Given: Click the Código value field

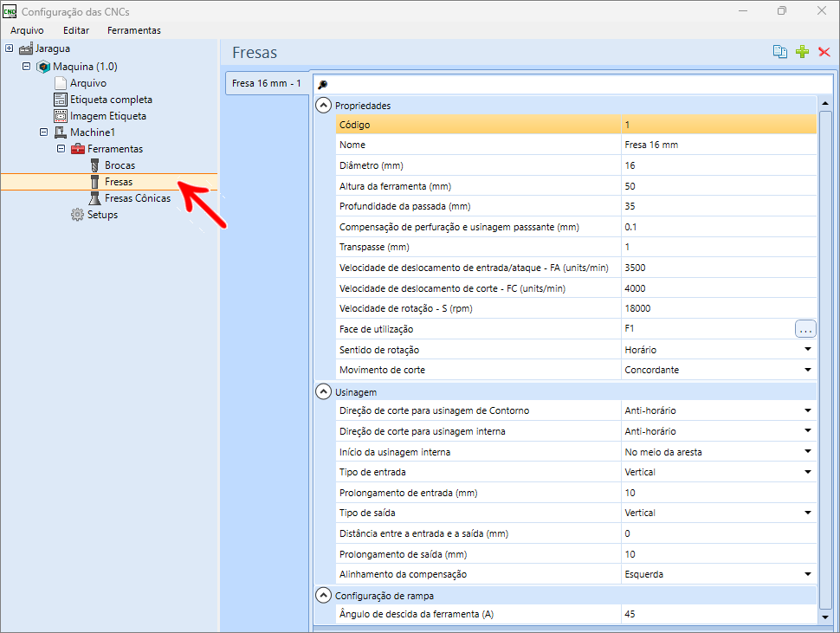Looking at the screenshot, I should (x=719, y=125).
